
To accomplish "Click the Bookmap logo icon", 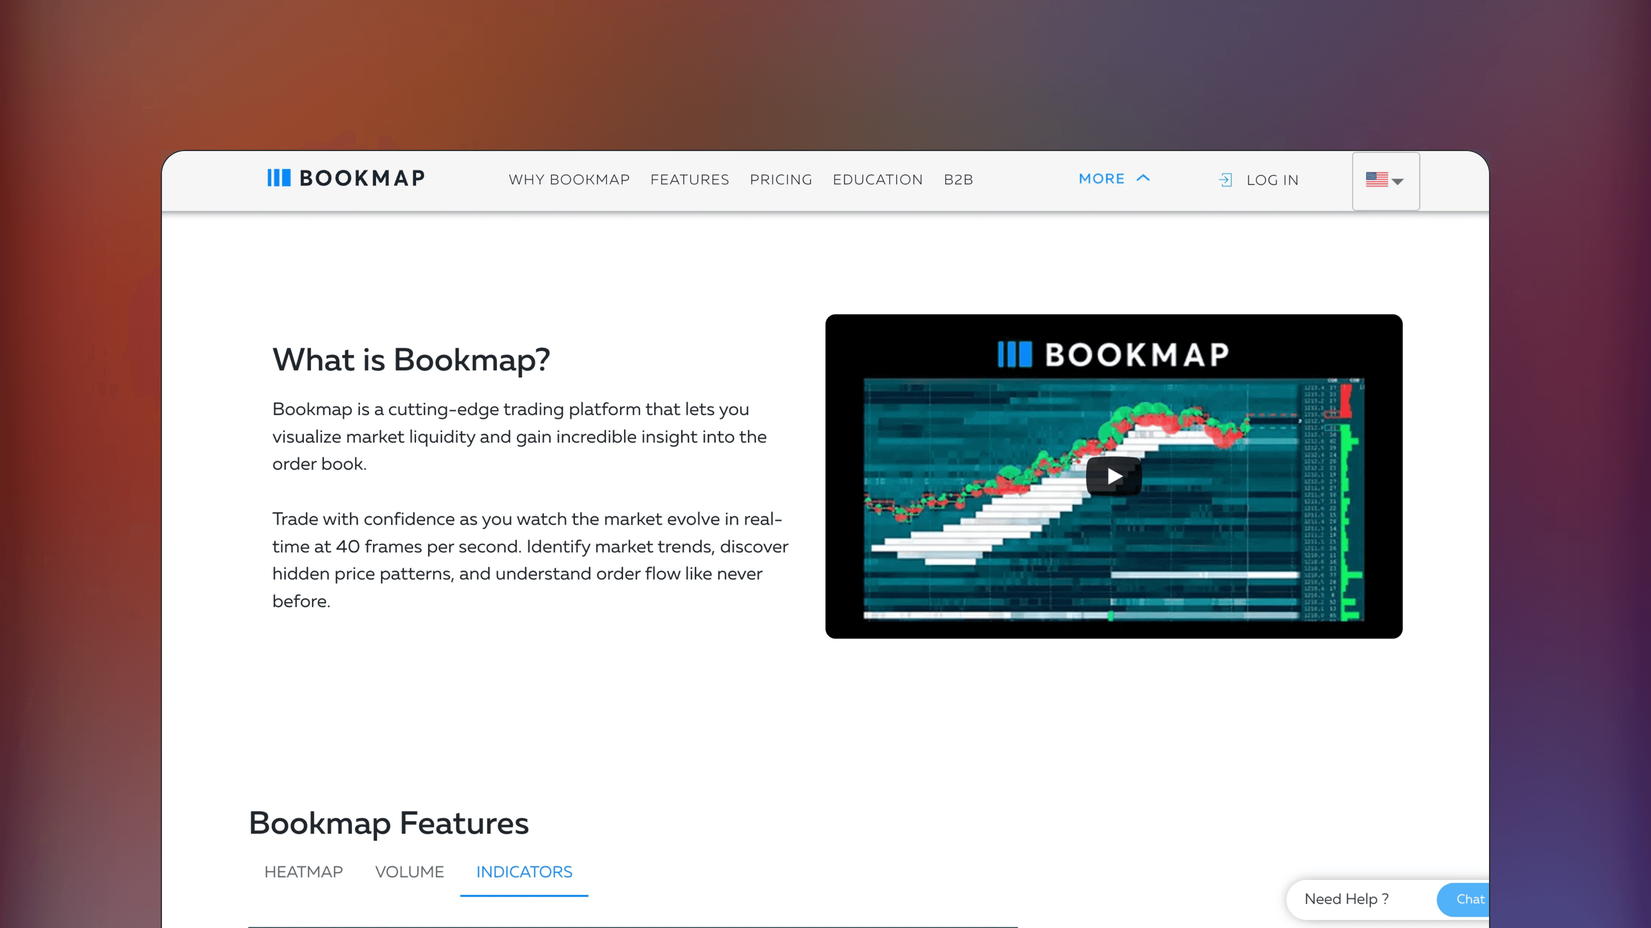I will (x=280, y=178).
